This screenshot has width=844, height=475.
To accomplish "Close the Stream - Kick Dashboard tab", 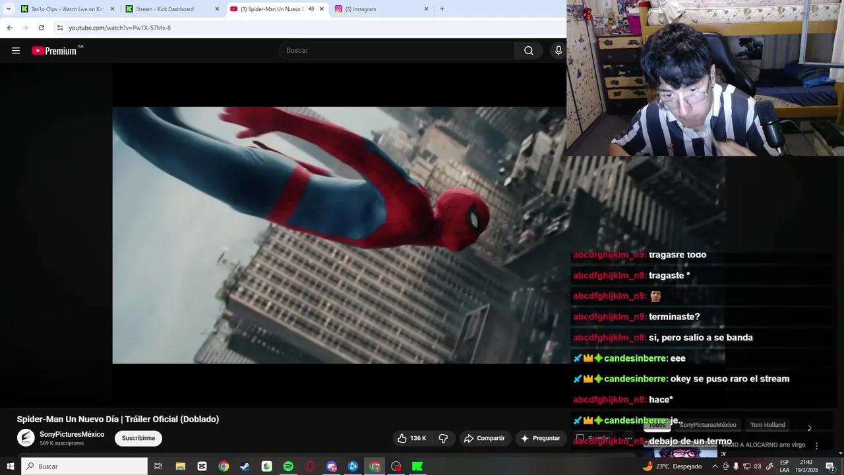I will pyautogui.click(x=217, y=9).
